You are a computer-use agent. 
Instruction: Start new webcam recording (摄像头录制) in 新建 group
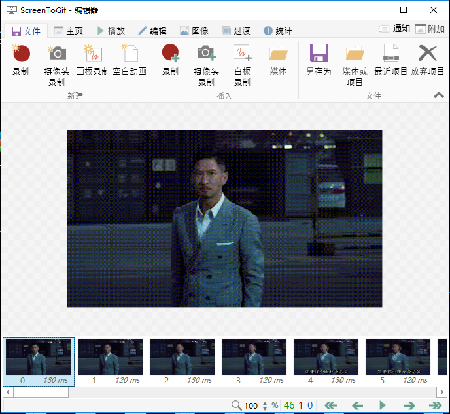56,65
